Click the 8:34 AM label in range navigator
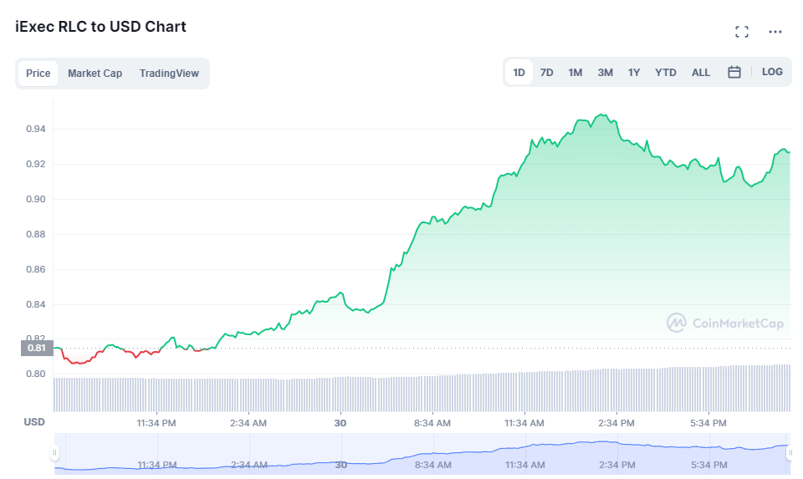This screenshot has height=479, width=803. coord(432,465)
